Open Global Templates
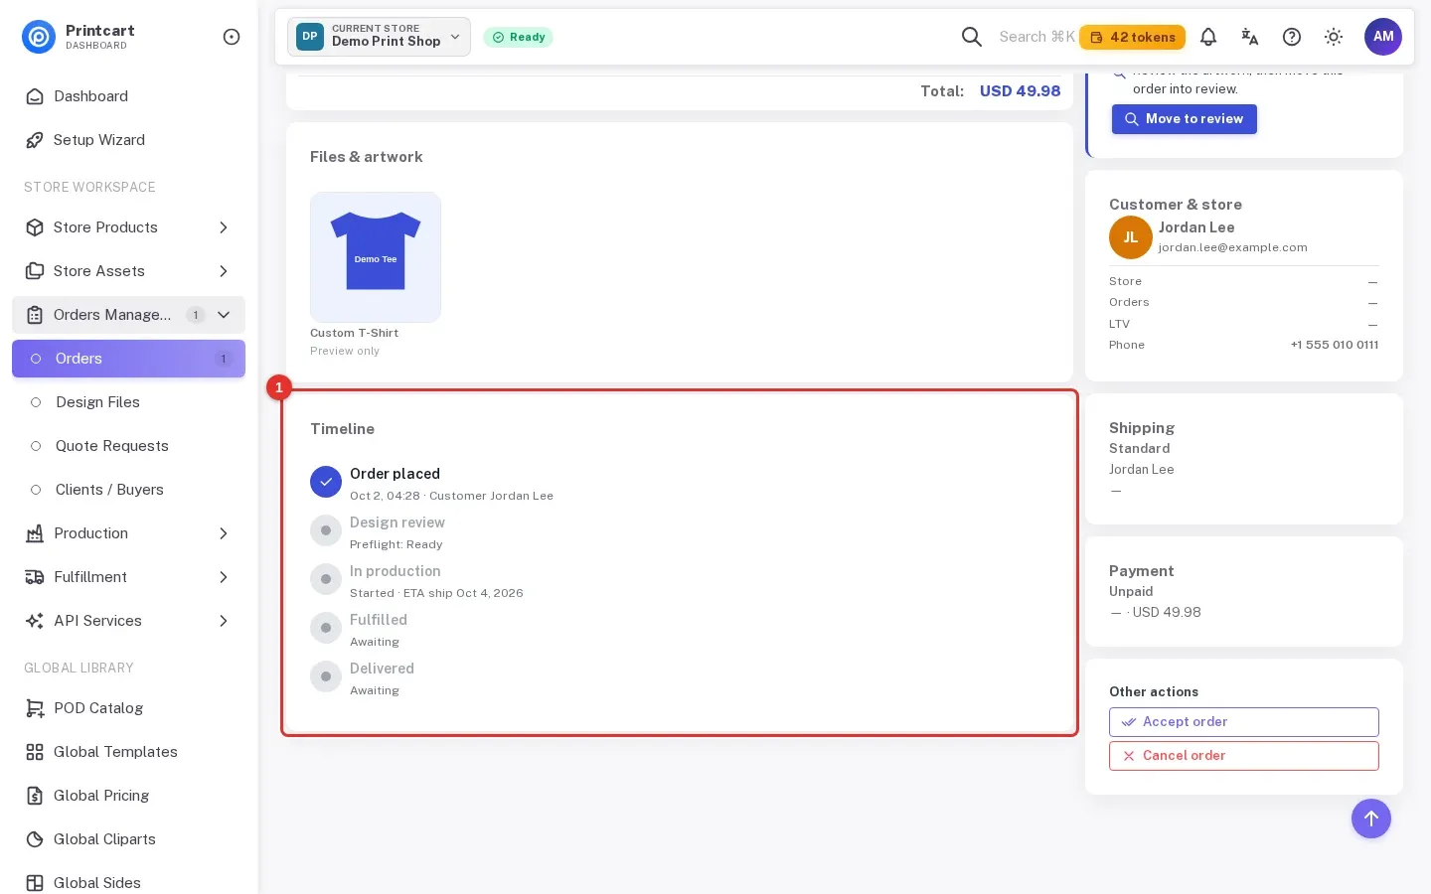1431x894 pixels. (x=128, y=752)
